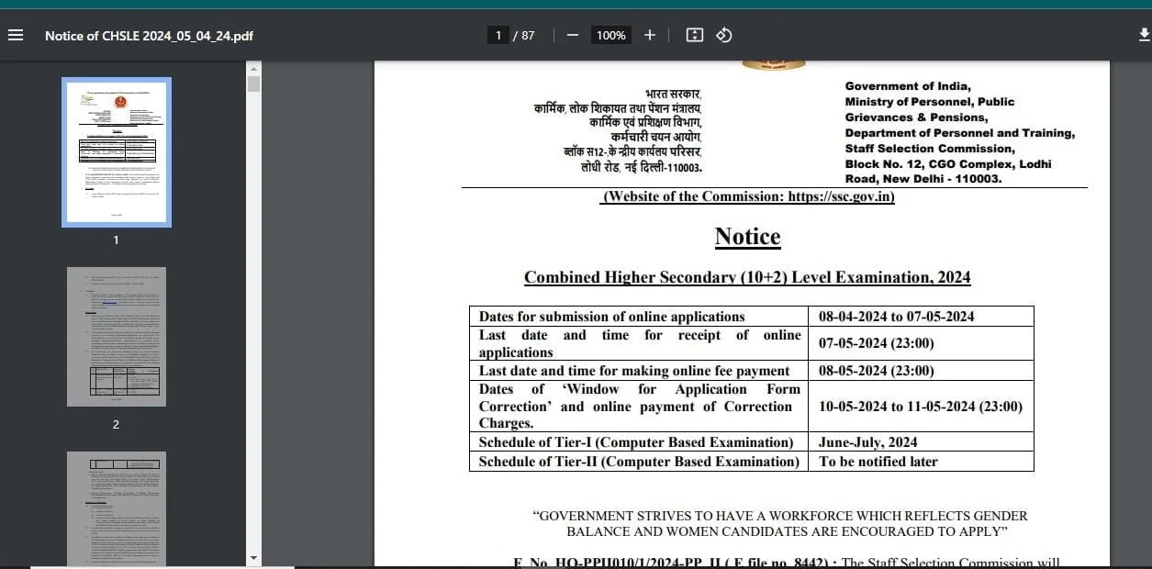The height and width of the screenshot is (569, 1152).
Task: Click the Notice heading
Action: 747,237
